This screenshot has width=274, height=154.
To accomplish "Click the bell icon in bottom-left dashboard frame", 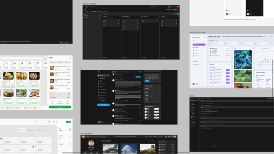I will point(54,122).
